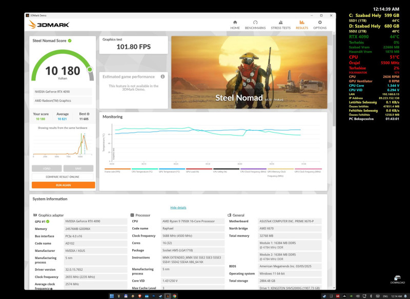Toggle the GPU Load (%) legend
Screen dimensions: 410x299
point(199,170)
